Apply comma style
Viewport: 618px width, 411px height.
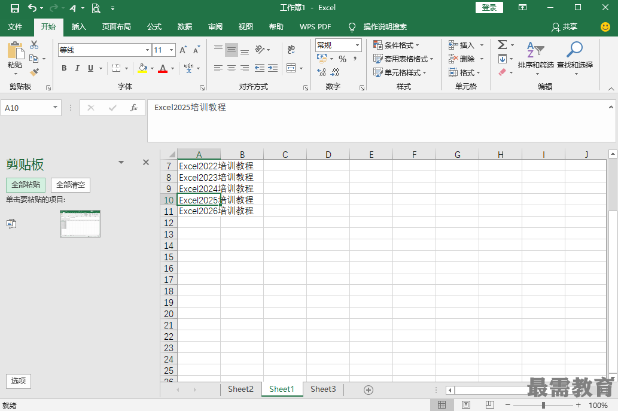[x=355, y=59]
